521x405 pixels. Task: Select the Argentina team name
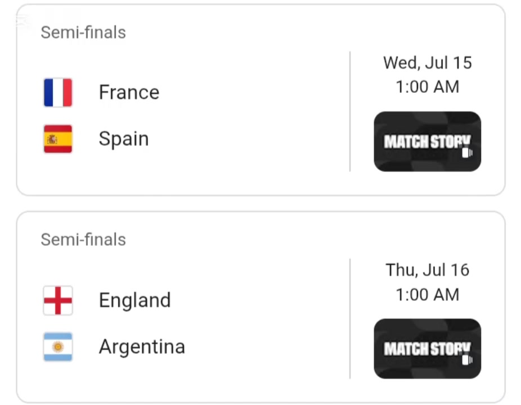[142, 346]
